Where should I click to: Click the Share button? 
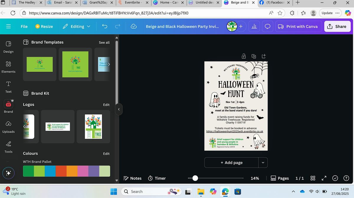point(337,26)
